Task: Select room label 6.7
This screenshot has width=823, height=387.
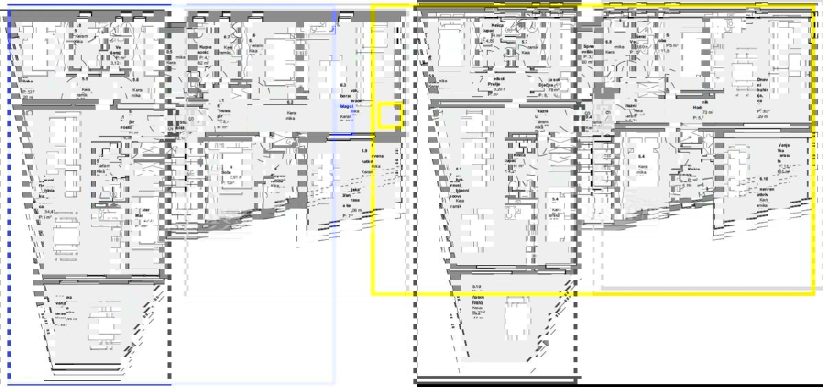Action: tap(227, 37)
